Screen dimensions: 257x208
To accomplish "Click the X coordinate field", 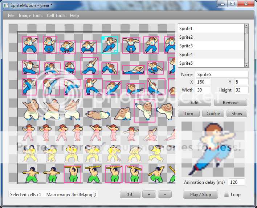I will (x=203, y=82).
